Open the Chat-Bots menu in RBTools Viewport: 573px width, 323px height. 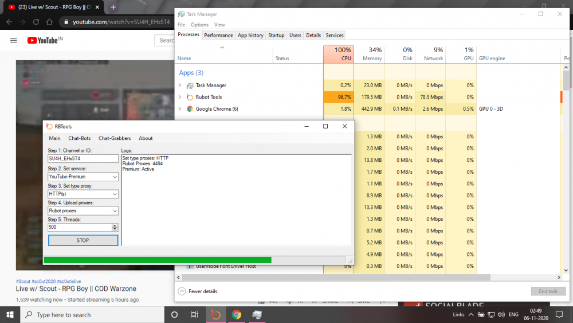[79, 138]
